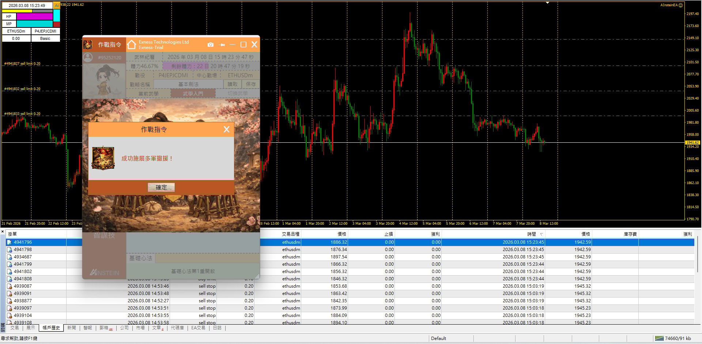Click the order icon for ticket 4941802

pos(10,272)
